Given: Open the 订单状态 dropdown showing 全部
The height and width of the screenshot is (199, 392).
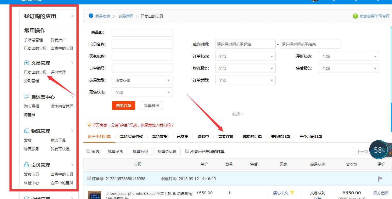Looking at the screenshot, I should tap(245, 56).
